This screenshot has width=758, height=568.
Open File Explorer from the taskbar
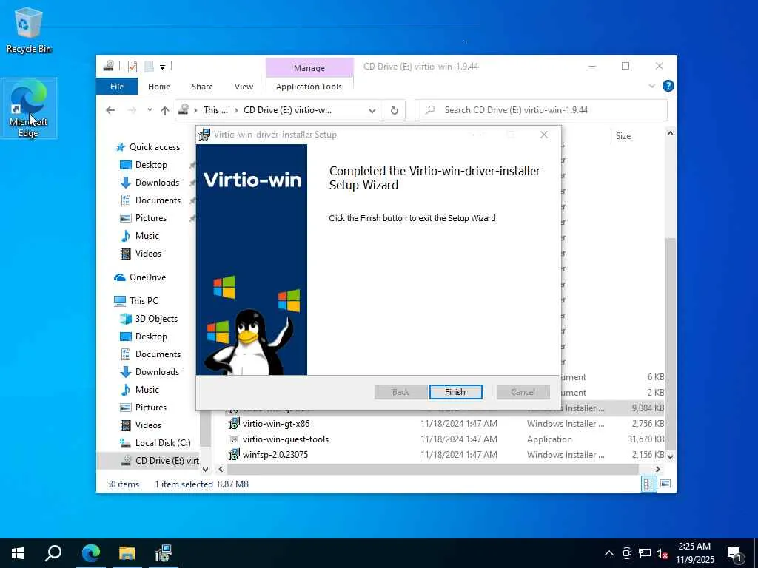[x=127, y=553]
